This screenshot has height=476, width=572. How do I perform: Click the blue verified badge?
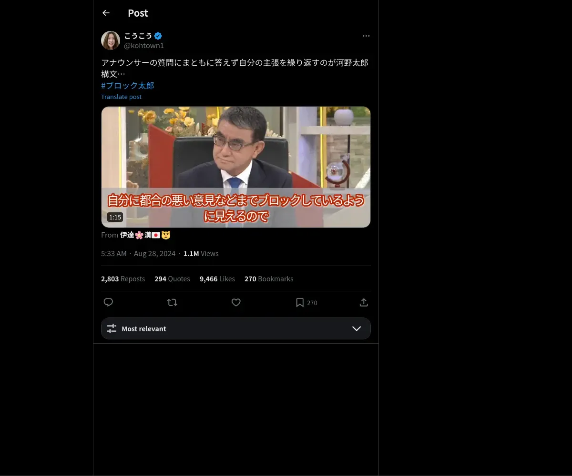(158, 36)
